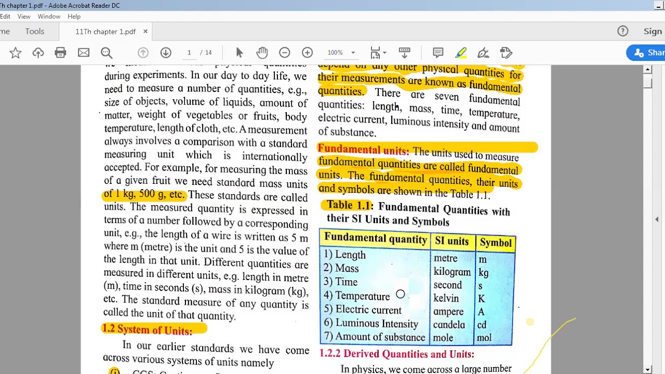This screenshot has width=665, height=374.
Task: Enable the scrolling read mode icon
Action: point(404,52)
